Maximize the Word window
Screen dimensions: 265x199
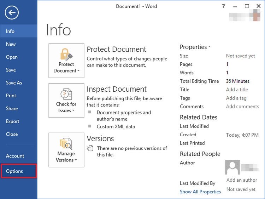click(x=247, y=6)
